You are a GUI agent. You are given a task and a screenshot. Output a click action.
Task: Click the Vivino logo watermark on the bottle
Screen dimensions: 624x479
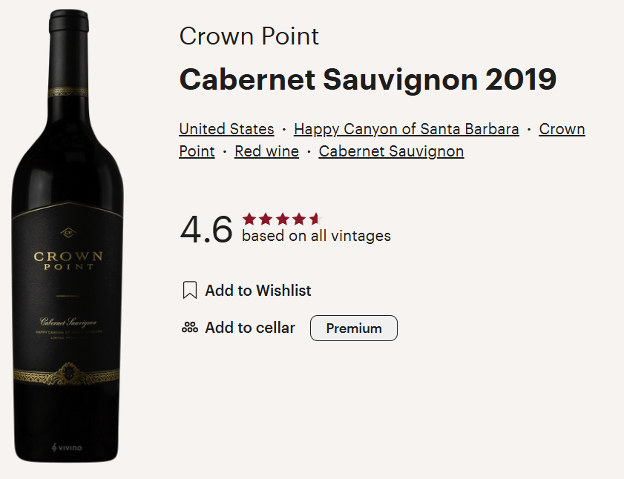[x=67, y=448]
